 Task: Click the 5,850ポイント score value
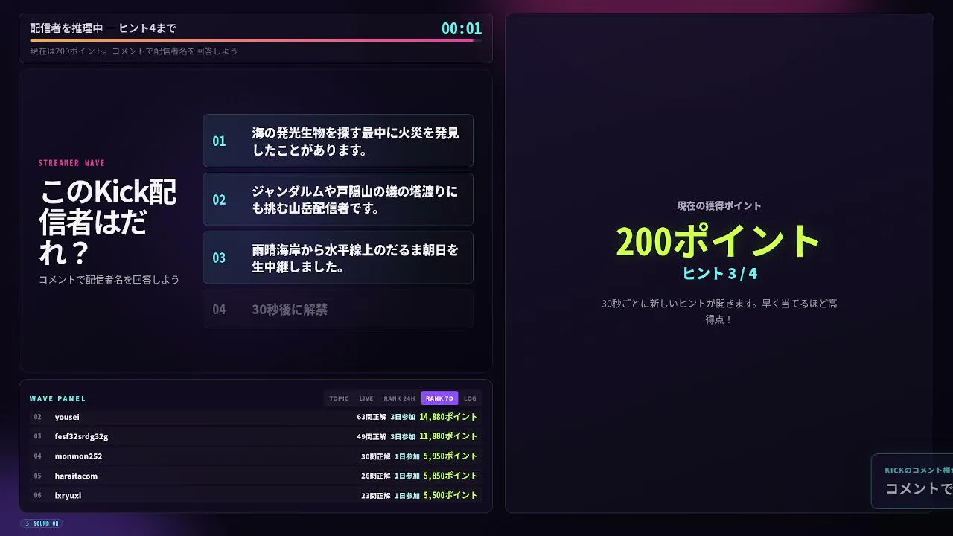point(450,476)
